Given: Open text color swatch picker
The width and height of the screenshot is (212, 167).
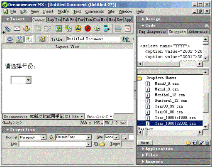Looking at the screenshot, I should (124, 137).
